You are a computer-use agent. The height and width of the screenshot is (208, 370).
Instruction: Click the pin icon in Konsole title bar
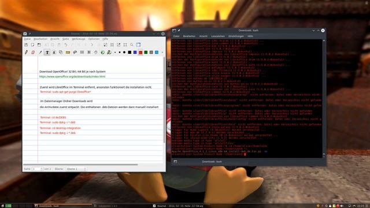179,31
